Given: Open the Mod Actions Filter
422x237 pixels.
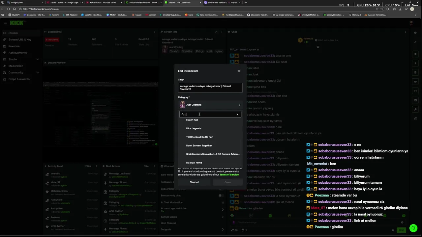Looking at the screenshot, I should 146,166.
